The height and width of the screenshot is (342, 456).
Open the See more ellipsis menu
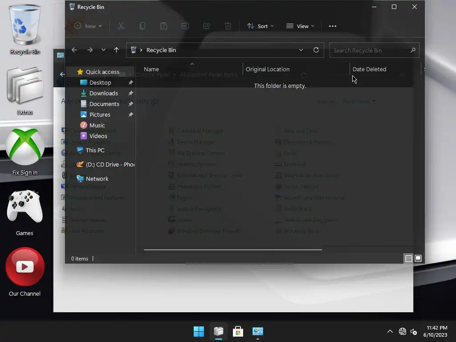point(332,26)
